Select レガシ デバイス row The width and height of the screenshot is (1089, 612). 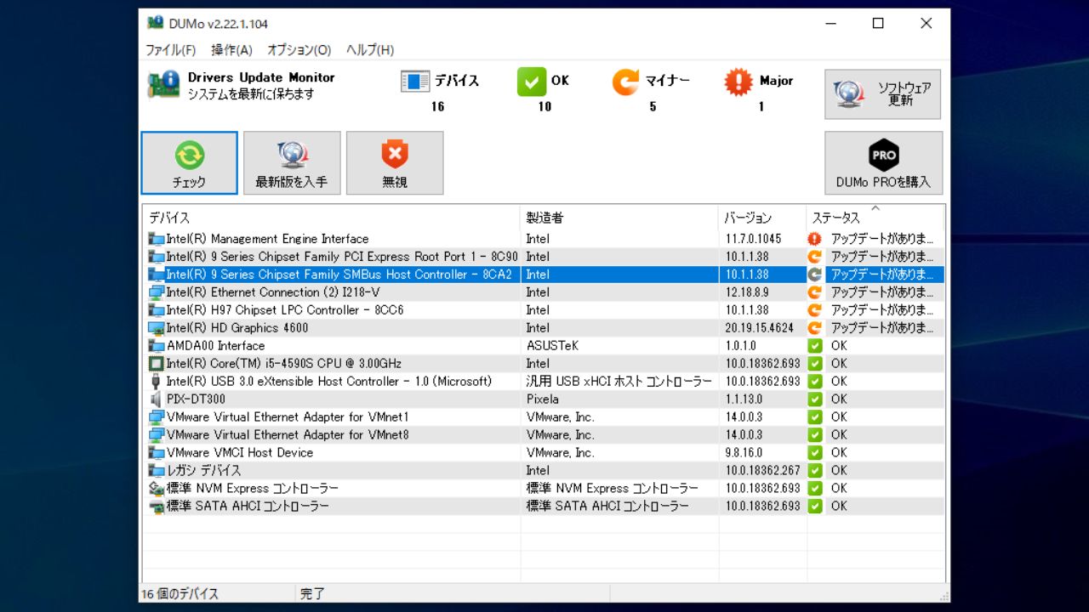pyautogui.click(x=544, y=471)
